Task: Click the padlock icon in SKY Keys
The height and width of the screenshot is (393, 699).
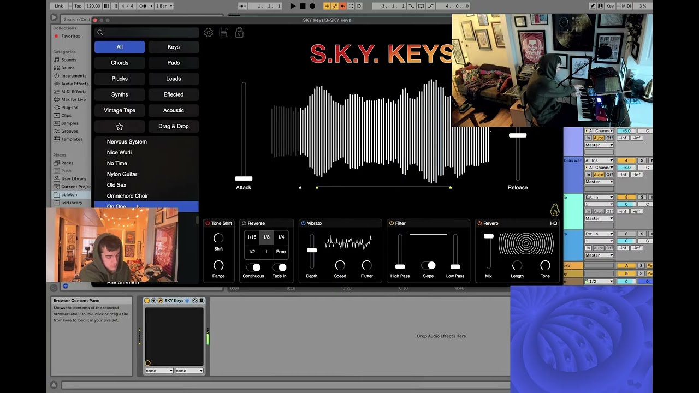Action: [x=239, y=33]
